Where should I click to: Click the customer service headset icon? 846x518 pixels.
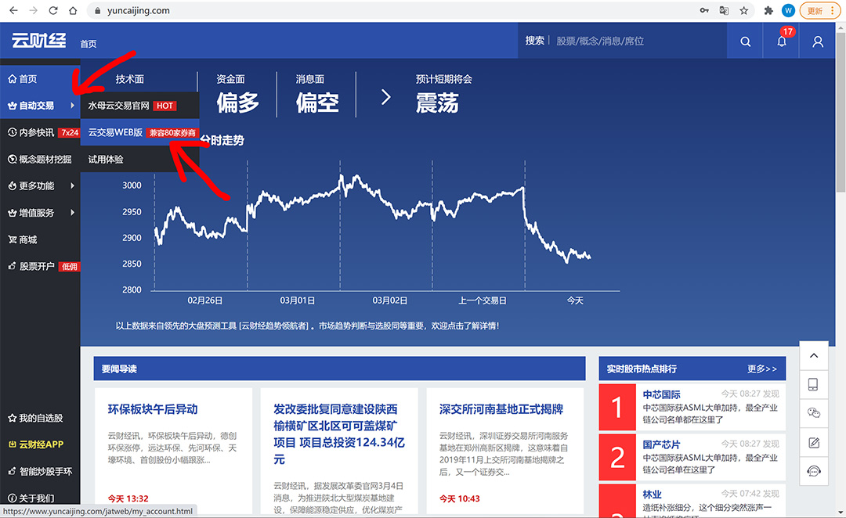click(814, 472)
